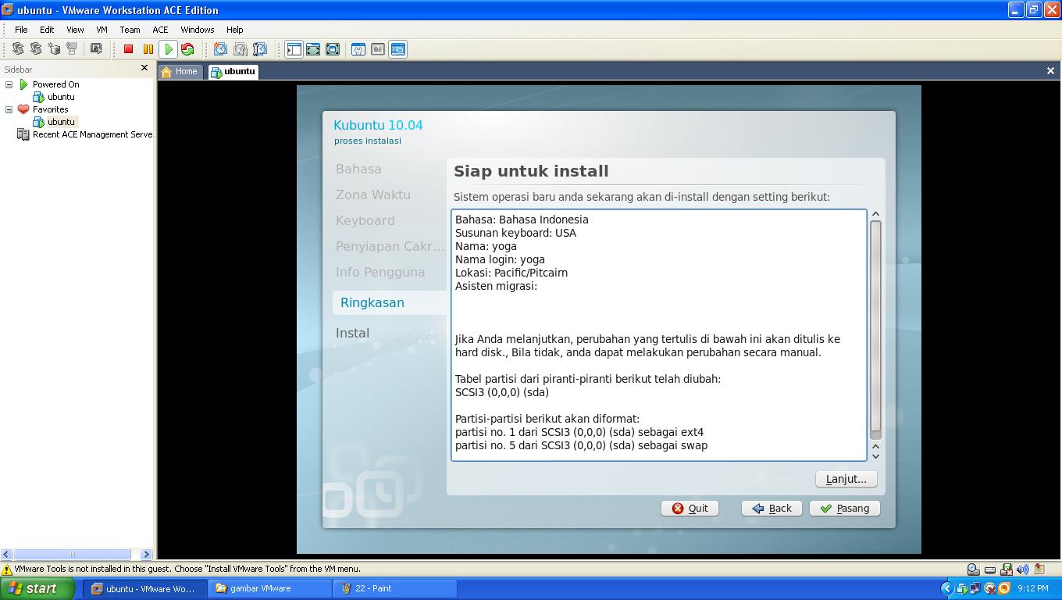Click the Info Pengguna step label
The image size is (1062, 600).
coord(380,272)
